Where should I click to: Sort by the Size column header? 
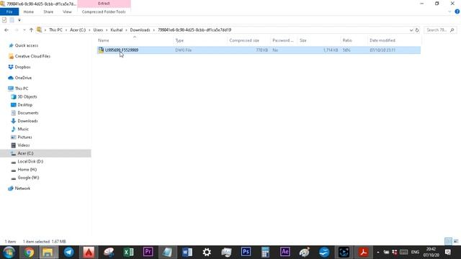[x=303, y=40]
